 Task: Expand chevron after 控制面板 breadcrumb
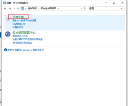39,8
